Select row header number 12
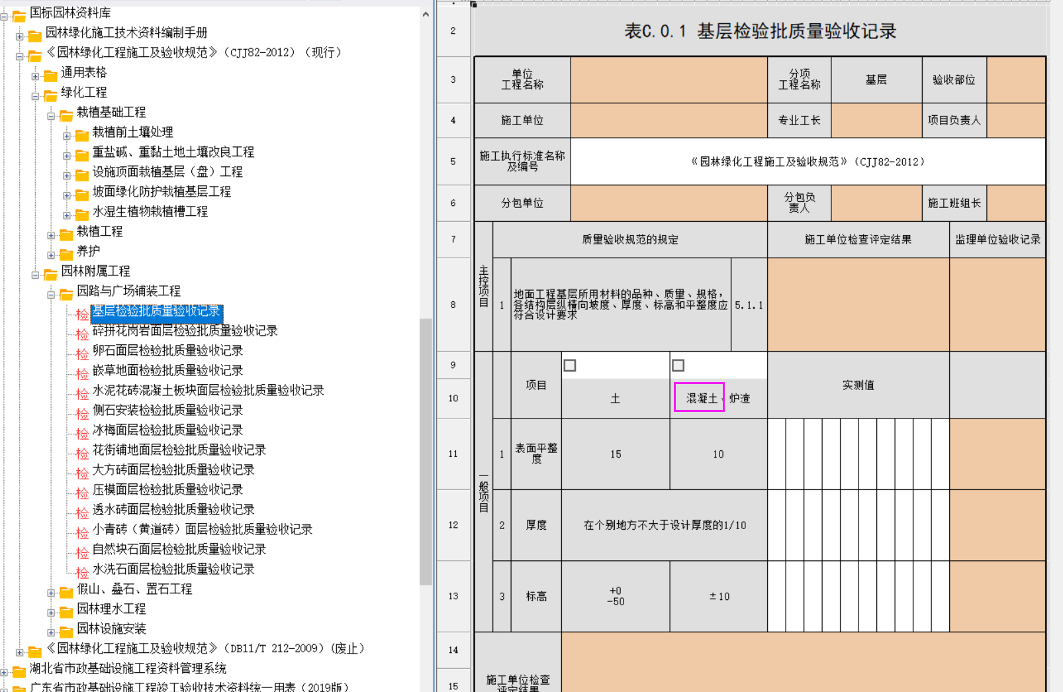The width and height of the screenshot is (1063, 692). (453, 525)
